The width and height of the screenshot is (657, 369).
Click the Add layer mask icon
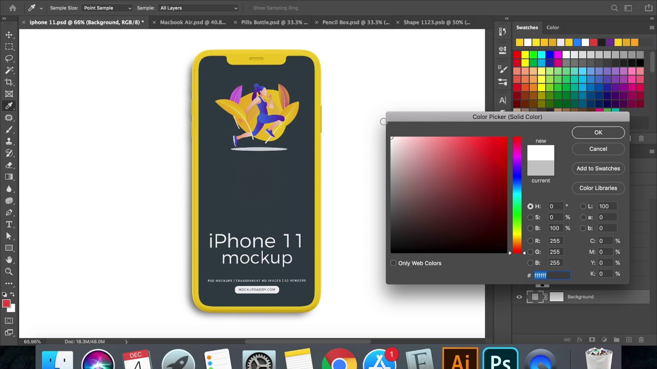pos(592,340)
